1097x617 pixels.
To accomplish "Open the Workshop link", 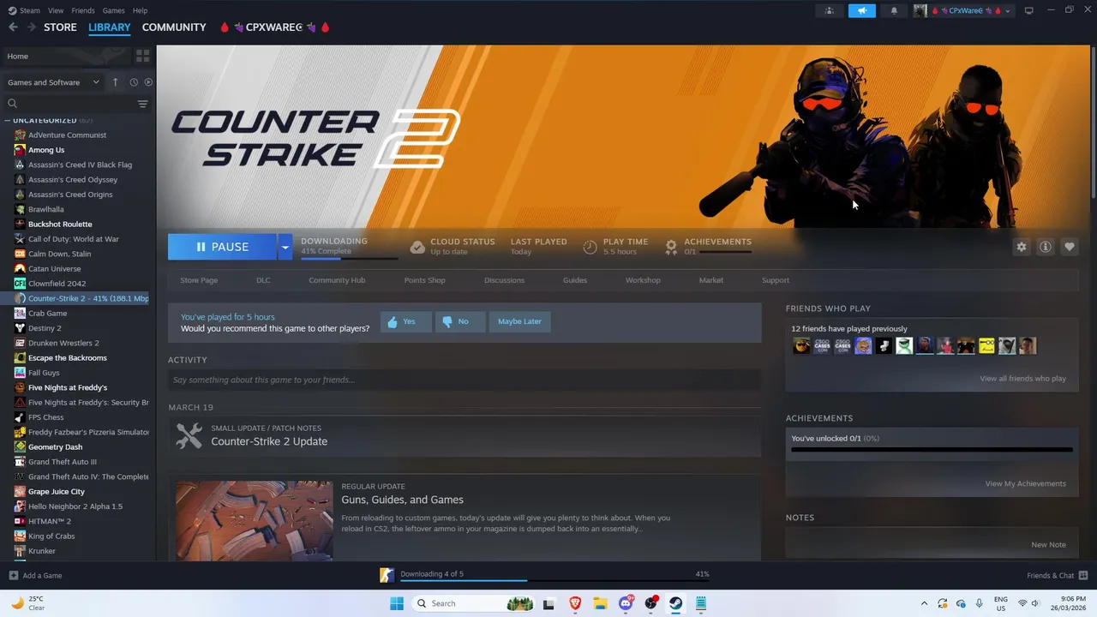I will [x=643, y=280].
